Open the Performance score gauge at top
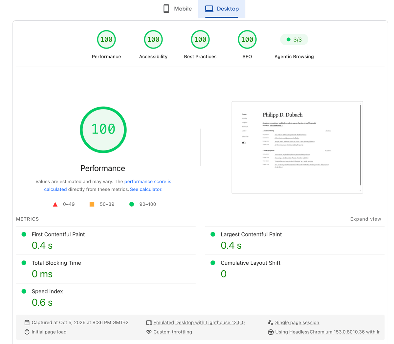 (x=106, y=40)
